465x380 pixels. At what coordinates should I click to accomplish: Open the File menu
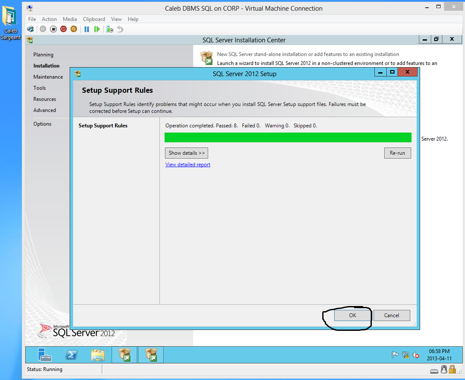tap(32, 19)
